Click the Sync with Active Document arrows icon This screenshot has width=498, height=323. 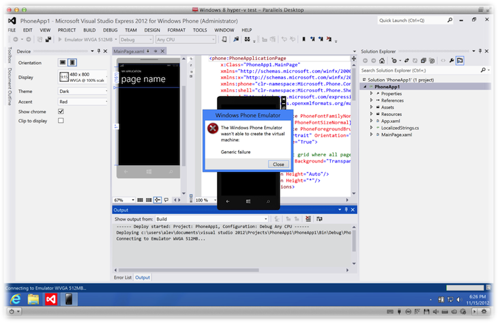407,60
